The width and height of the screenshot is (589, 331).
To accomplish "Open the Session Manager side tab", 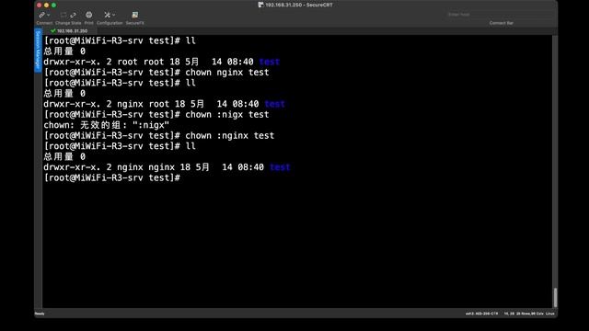I will click(x=38, y=50).
